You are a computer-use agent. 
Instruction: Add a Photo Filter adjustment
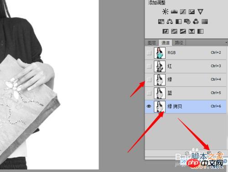(187, 21)
